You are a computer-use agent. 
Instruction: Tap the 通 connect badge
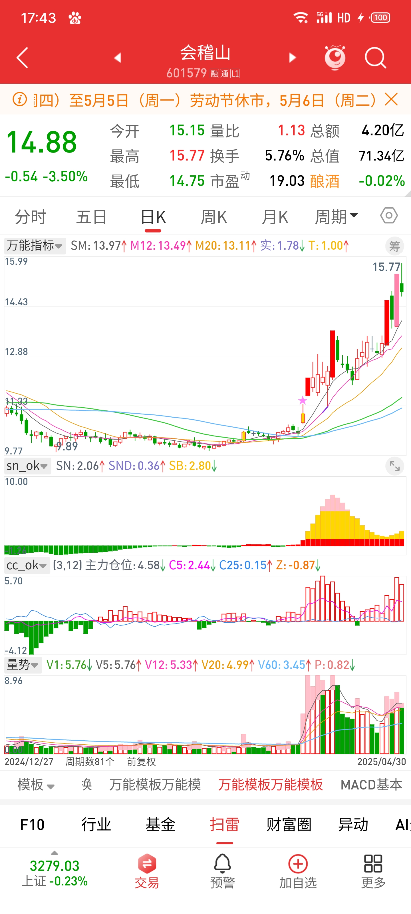[225, 73]
